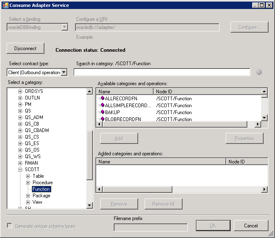Click the Name column header in available list
Screen dimensions: 275x238
(125, 92)
